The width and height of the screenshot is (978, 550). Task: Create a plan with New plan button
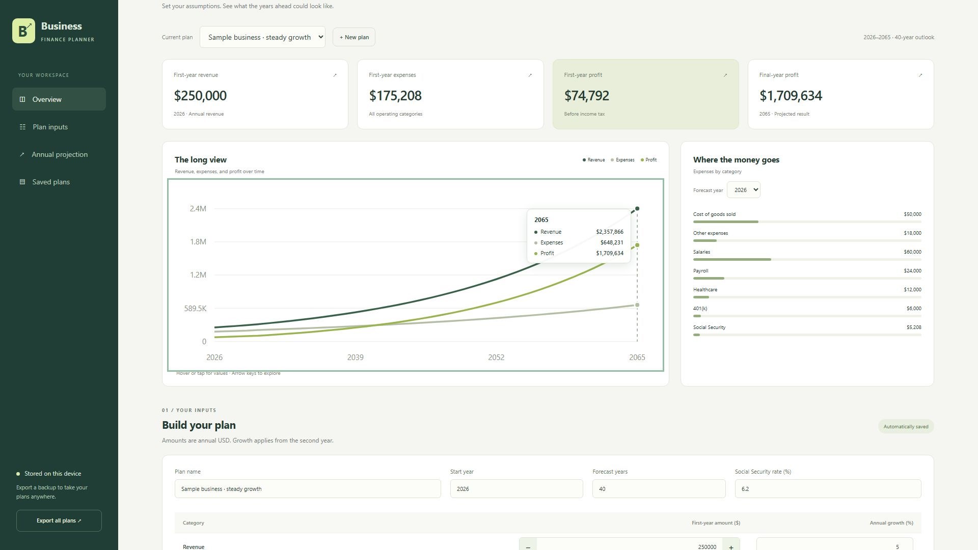coord(354,37)
